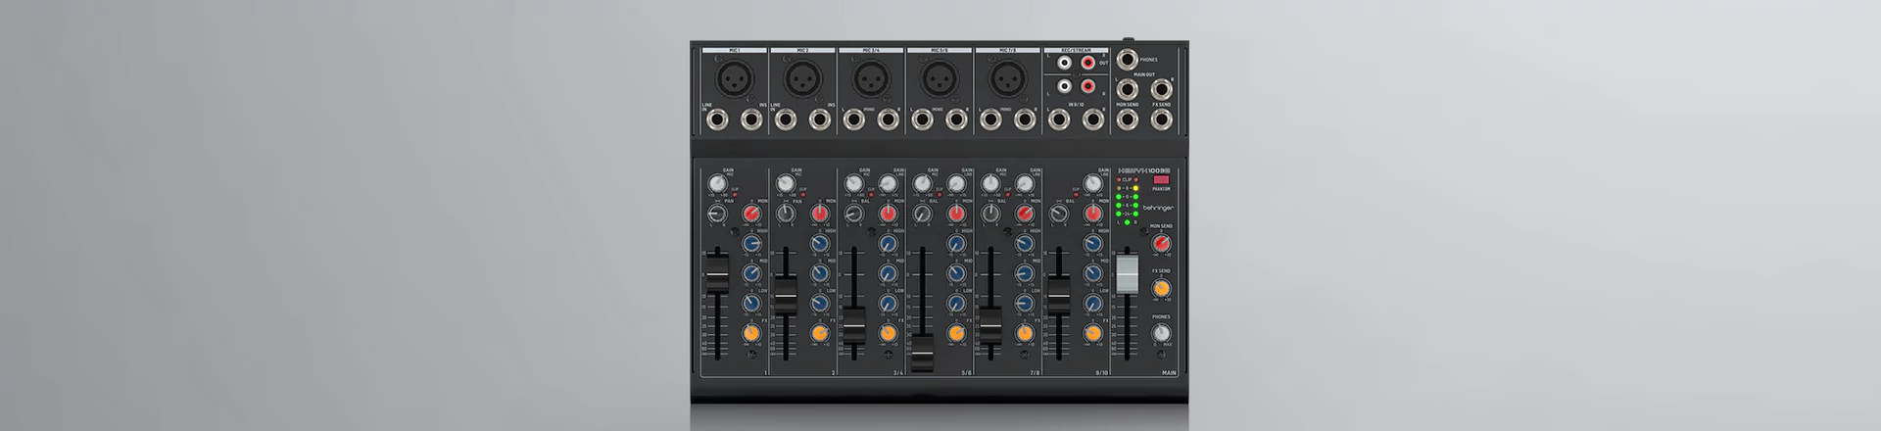Viewport: 1881px width, 431px height.
Task: Click the main LED level meter
Action: tap(1127, 203)
